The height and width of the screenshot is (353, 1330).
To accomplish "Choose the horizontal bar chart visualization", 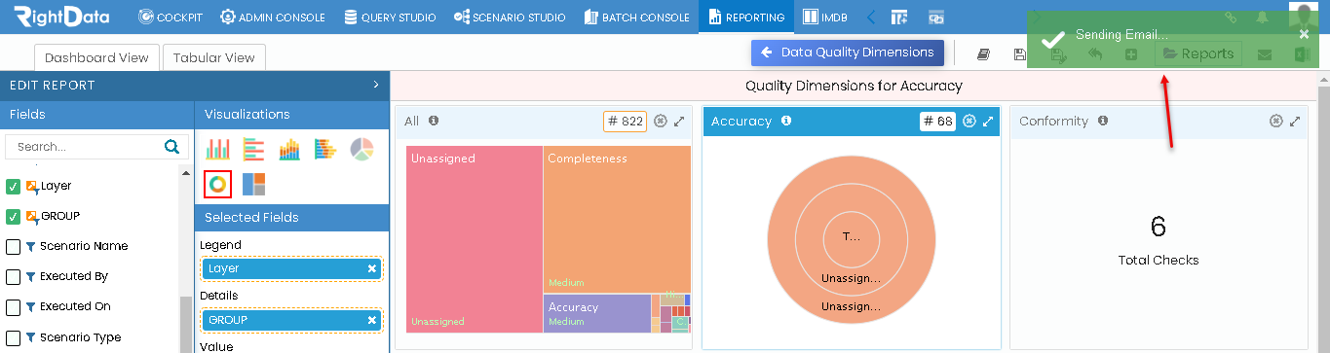I will (254, 149).
